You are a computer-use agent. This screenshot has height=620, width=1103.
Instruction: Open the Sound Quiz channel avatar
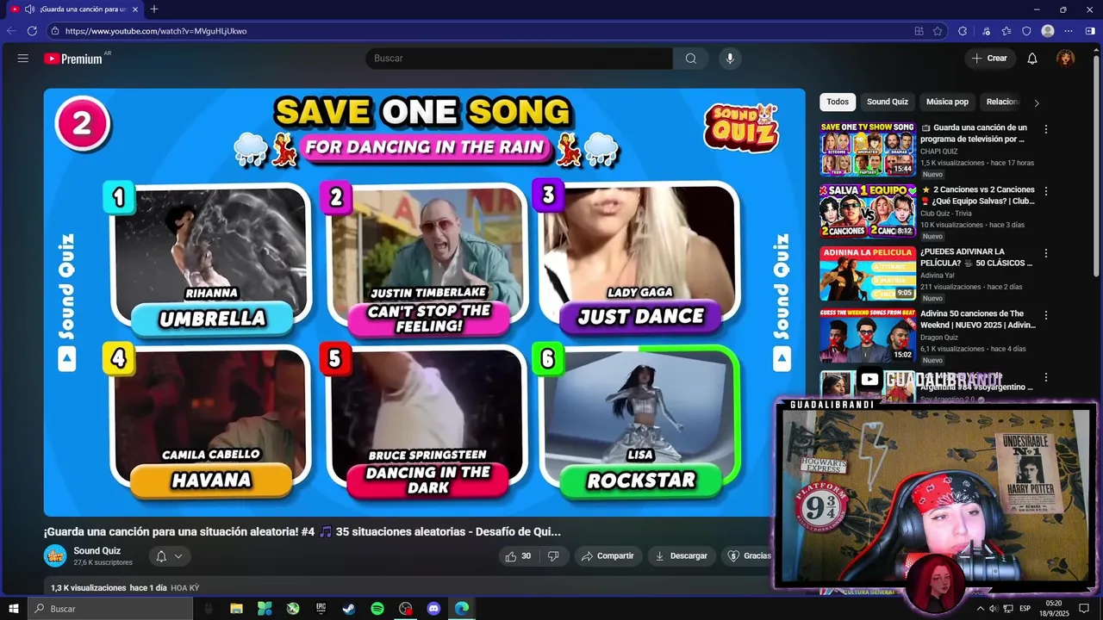point(55,556)
